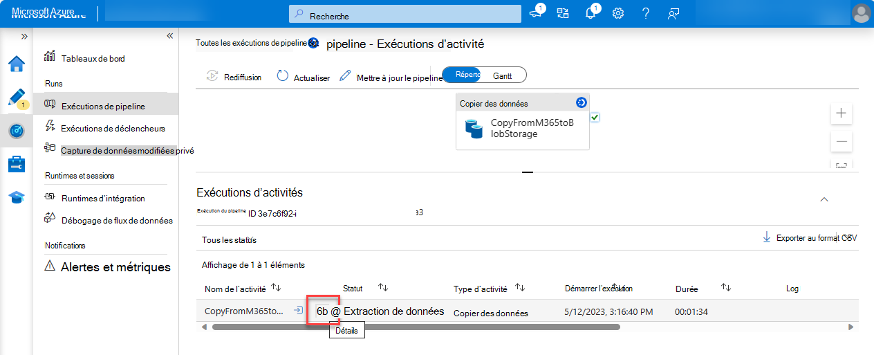This screenshot has height=355, width=874.
Task: Zoom in the canvas with plus button
Action: tap(841, 113)
